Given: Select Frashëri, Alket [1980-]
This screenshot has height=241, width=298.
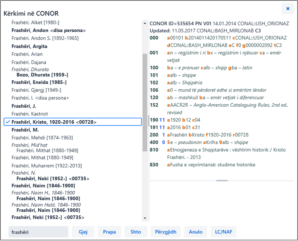Looking at the screenshot, I should coord(35,22).
